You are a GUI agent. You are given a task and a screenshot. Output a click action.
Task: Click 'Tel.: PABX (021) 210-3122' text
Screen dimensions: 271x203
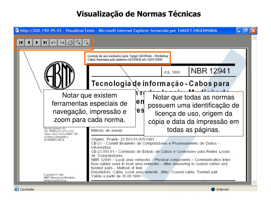click(59, 131)
